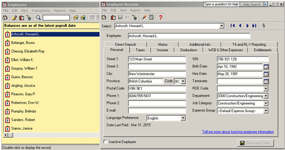285x150 pixels.
Task: Click the orange pen icon in Employee Records toolbar
Action: pyautogui.click(x=144, y=17)
